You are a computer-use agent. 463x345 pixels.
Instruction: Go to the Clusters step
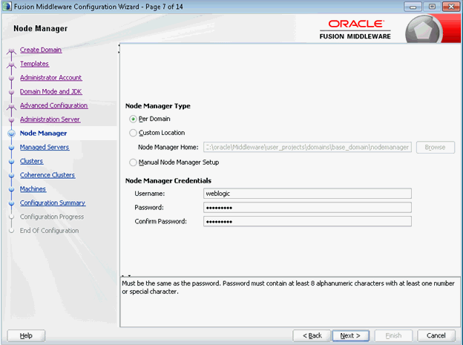click(31, 161)
